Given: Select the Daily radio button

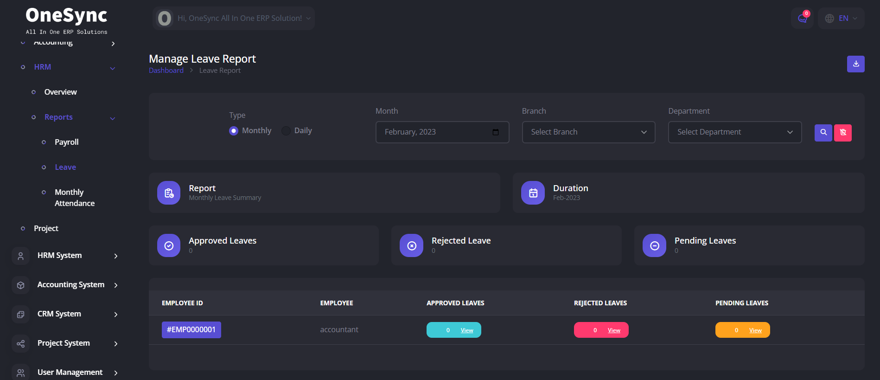Looking at the screenshot, I should tap(286, 131).
